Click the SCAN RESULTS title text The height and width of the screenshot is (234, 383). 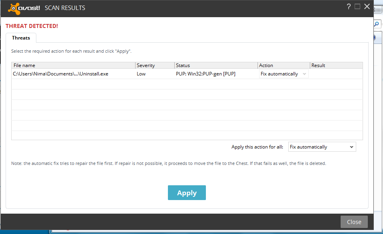click(x=65, y=8)
